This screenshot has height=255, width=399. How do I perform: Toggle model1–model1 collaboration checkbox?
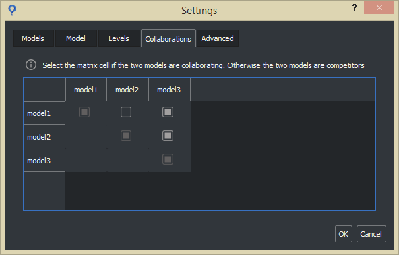tap(84, 112)
